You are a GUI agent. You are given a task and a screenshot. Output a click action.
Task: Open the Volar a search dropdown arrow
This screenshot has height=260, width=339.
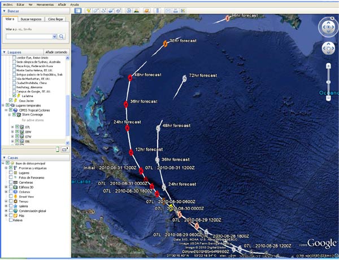tap(54, 37)
